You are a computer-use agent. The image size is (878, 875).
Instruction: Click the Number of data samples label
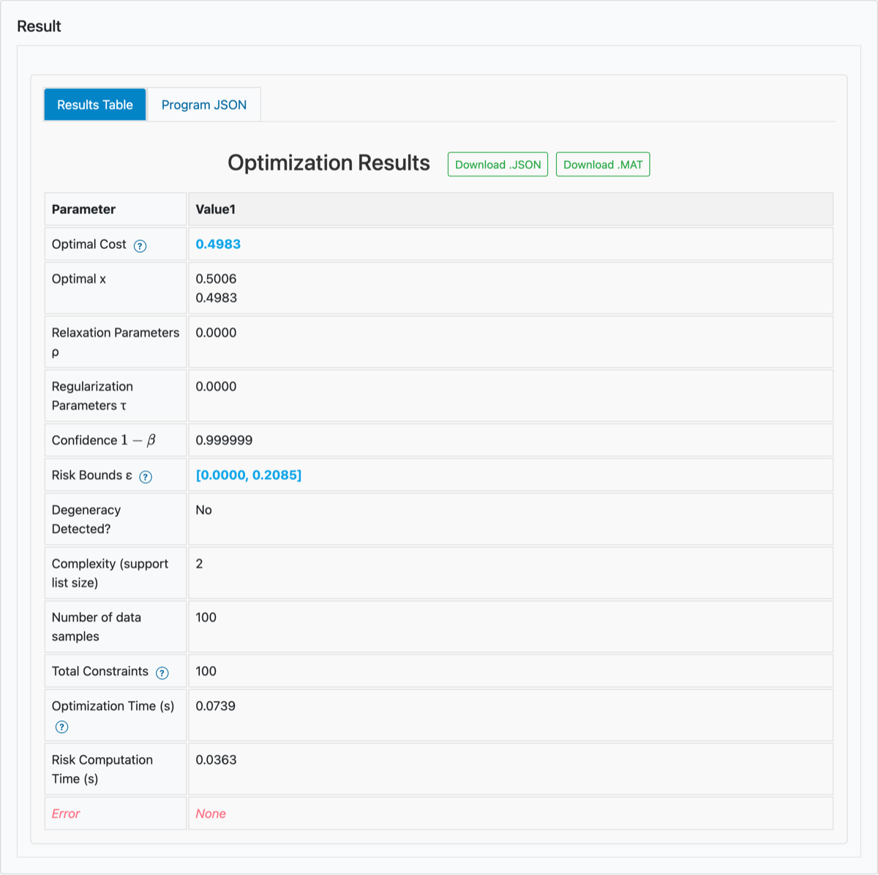(97, 627)
